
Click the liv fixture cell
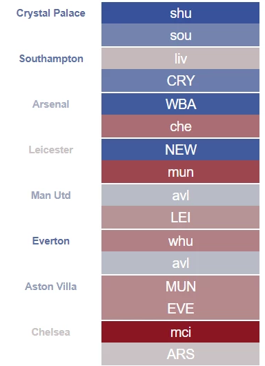(180, 59)
